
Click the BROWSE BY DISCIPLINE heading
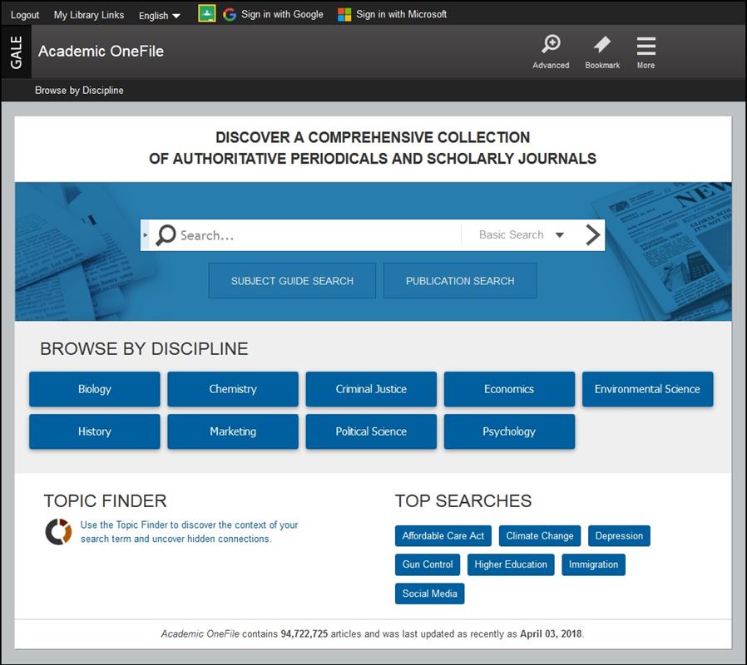(x=144, y=348)
